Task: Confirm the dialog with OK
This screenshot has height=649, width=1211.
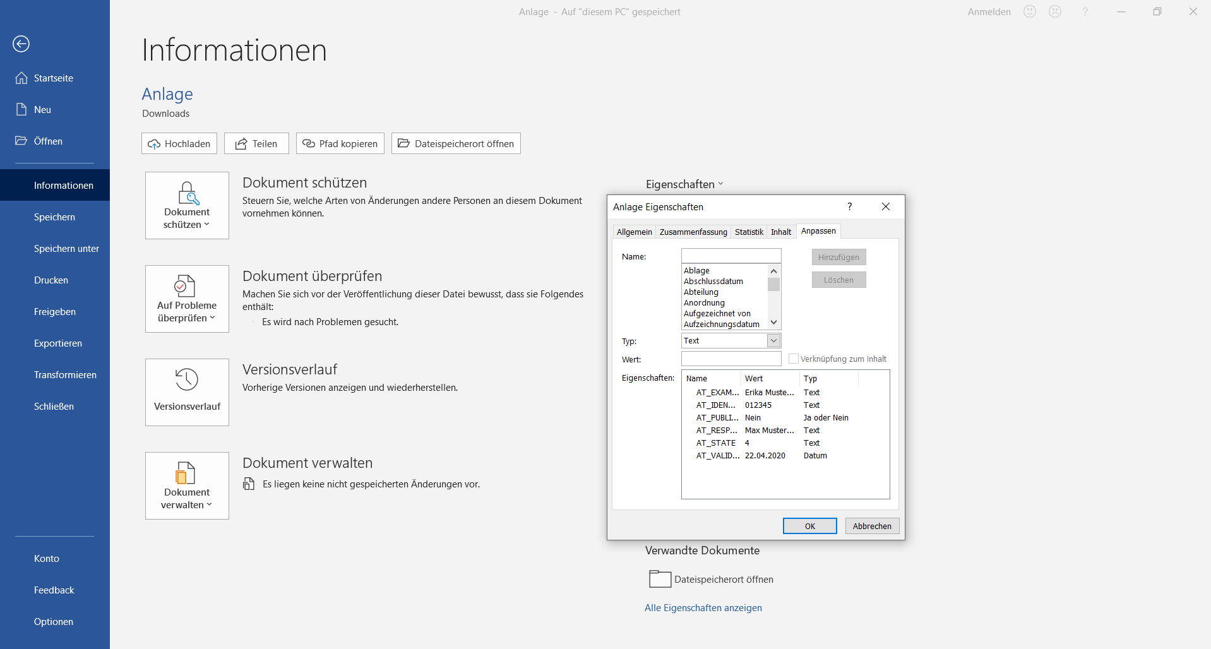Action: (809, 526)
